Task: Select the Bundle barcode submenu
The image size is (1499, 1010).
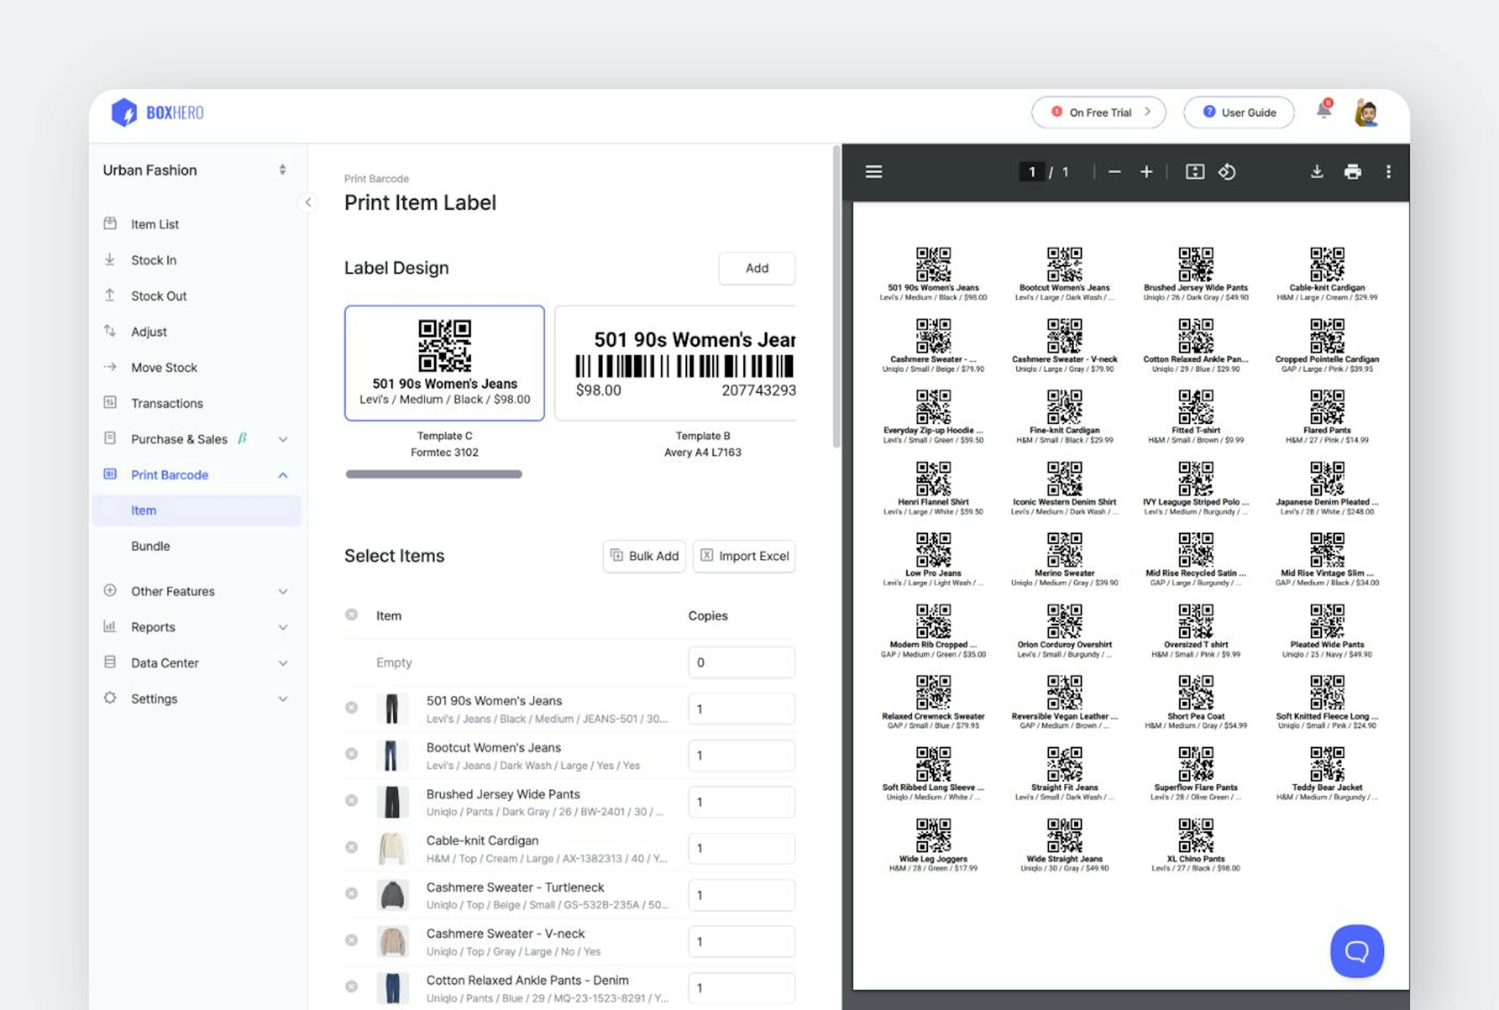Action: (x=196, y=546)
